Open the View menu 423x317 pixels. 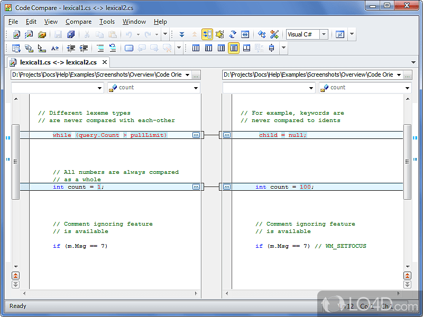pyautogui.click(x=51, y=22)
